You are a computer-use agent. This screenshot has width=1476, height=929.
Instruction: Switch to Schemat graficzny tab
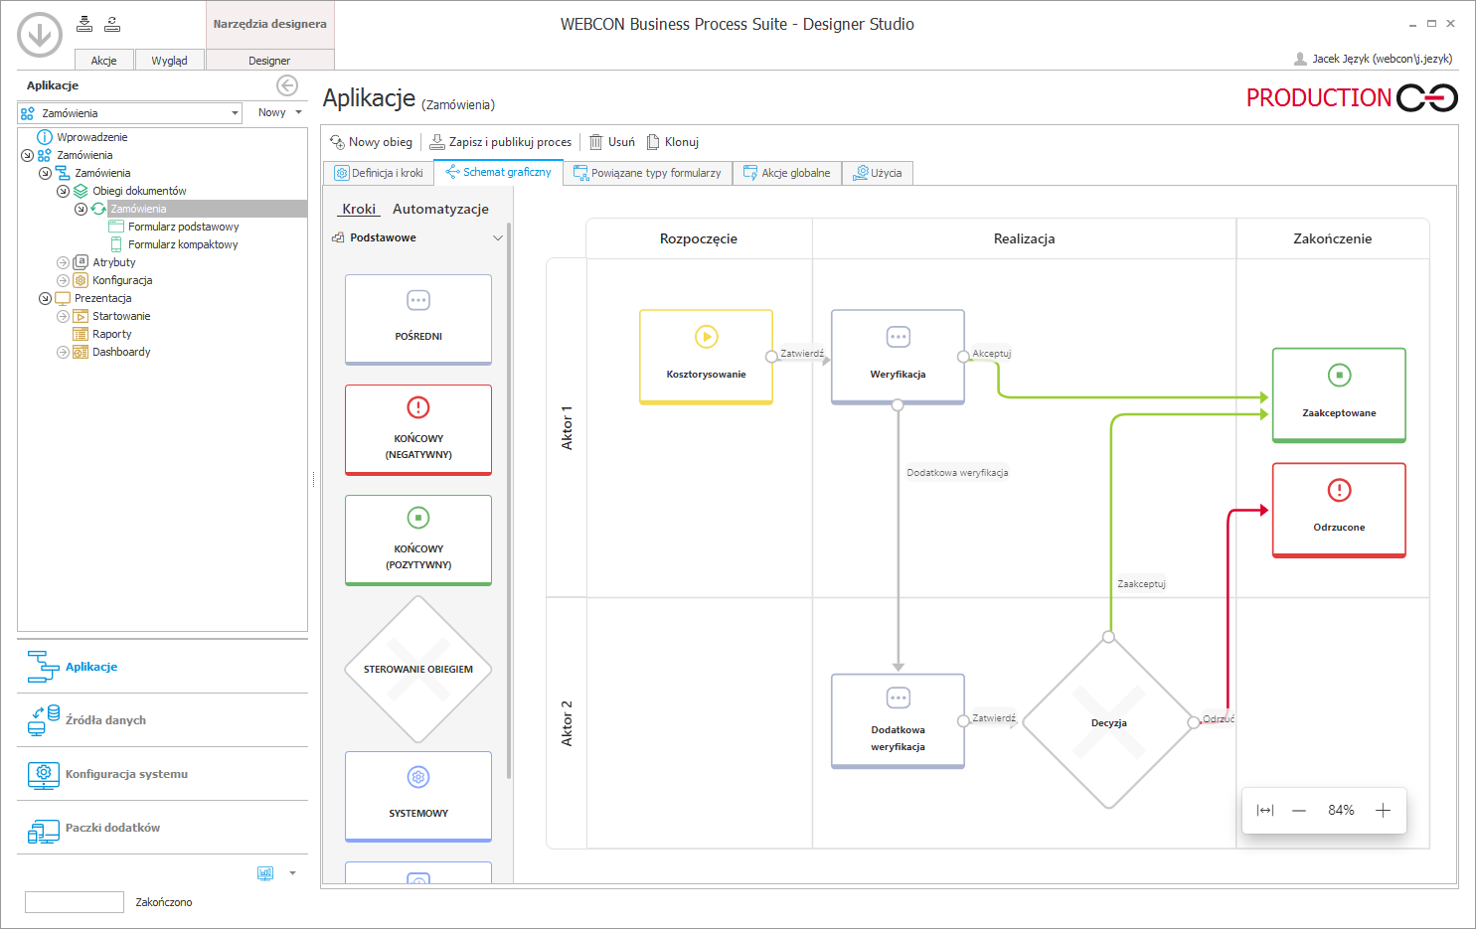[499, 172]
